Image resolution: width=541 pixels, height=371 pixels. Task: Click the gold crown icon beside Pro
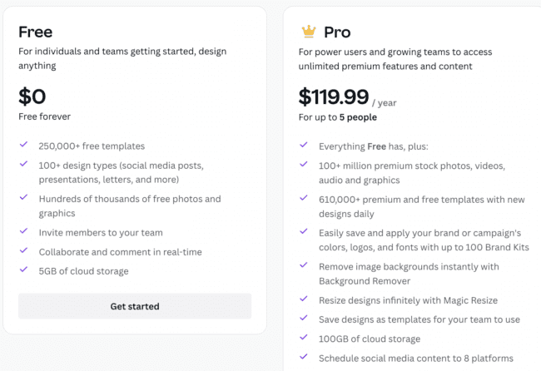[309, 32]
